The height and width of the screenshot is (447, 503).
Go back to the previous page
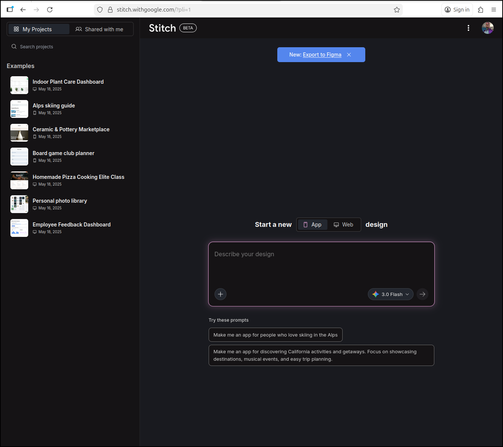coord(23,10)
